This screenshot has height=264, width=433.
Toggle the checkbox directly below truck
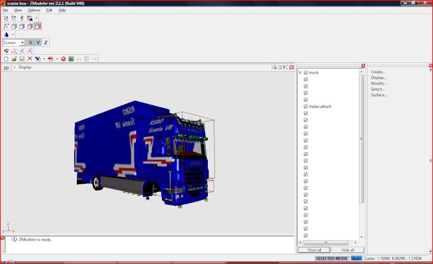pos(306,79)
